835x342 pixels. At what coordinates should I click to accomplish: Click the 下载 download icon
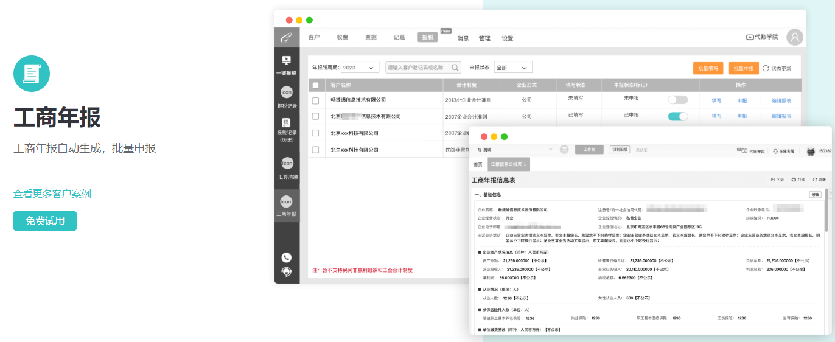click(773, 180)
